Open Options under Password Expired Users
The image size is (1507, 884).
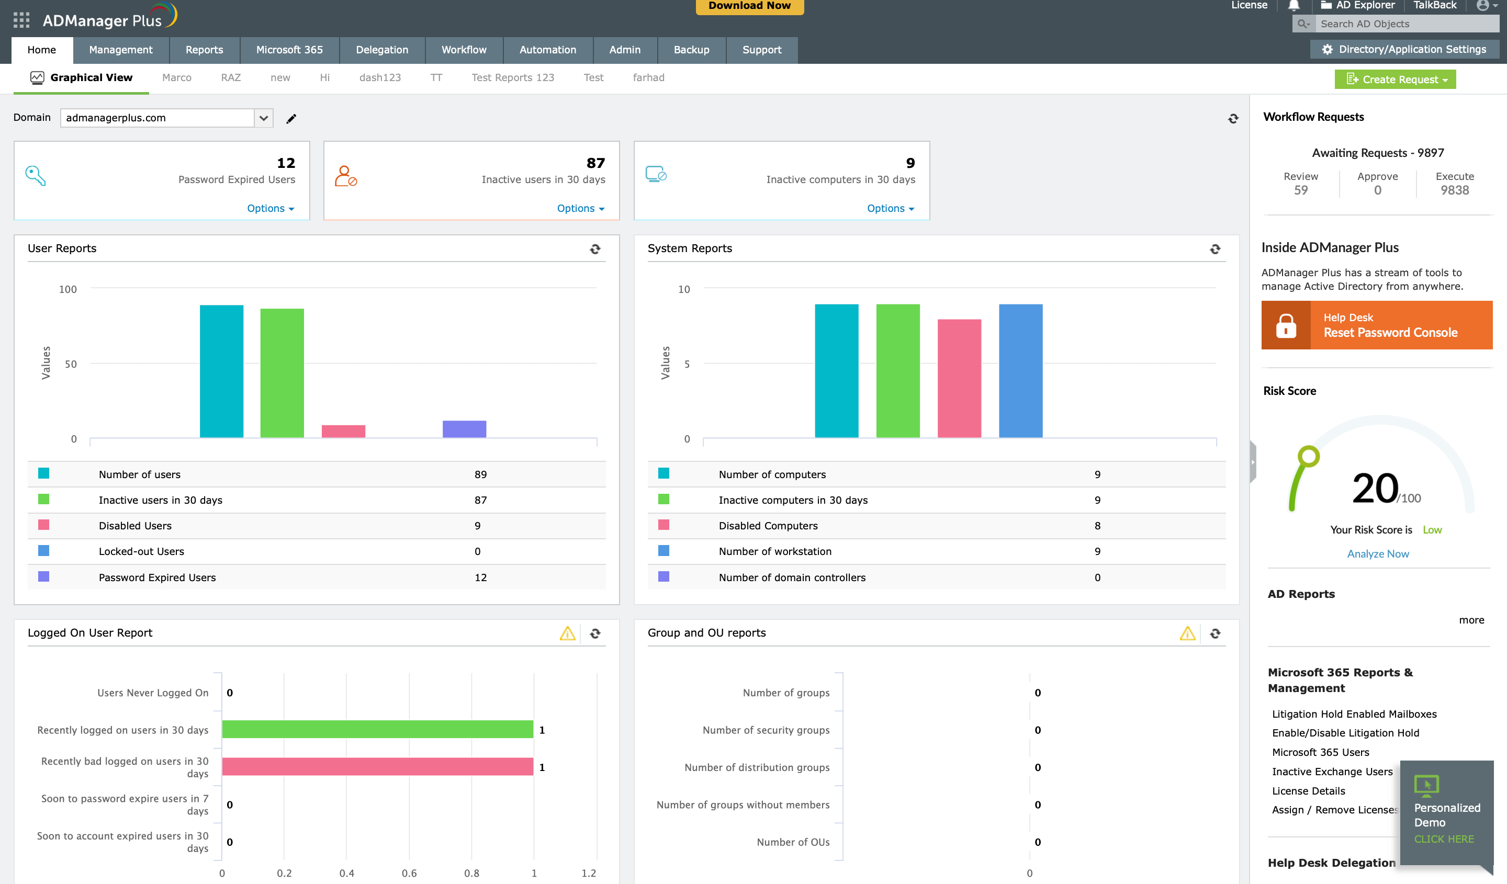pyautogui.click(x=271, y=208)
